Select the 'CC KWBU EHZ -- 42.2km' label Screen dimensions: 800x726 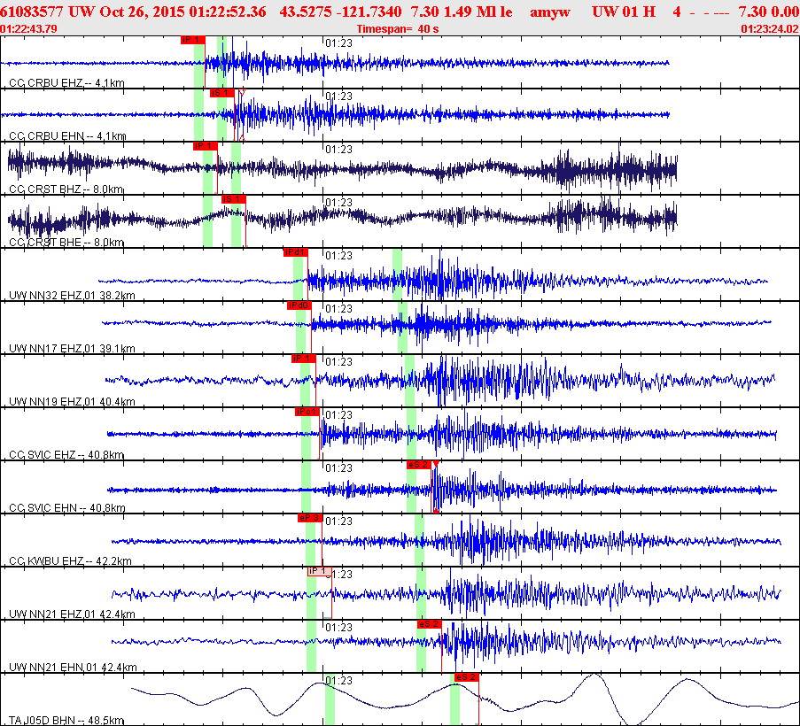coord(70,560)
